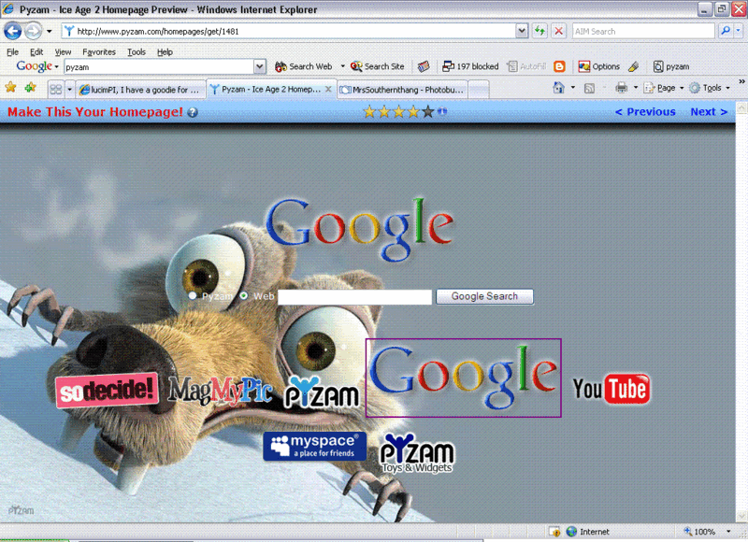Expand the Google toolbar search history dropdown

tap(260, 66)
